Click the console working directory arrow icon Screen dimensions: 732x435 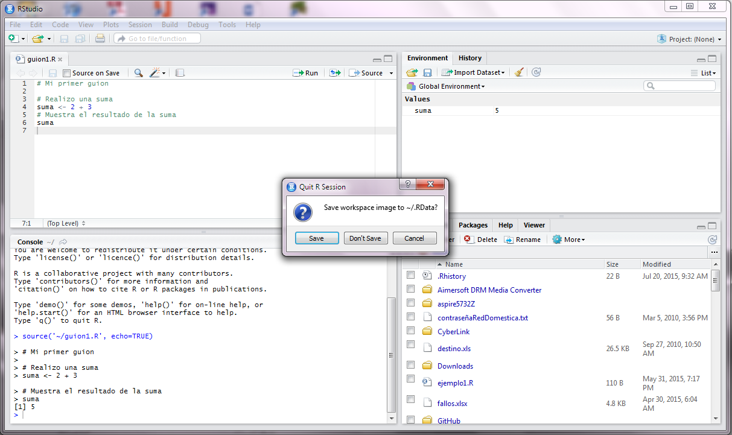coord(63,242)
